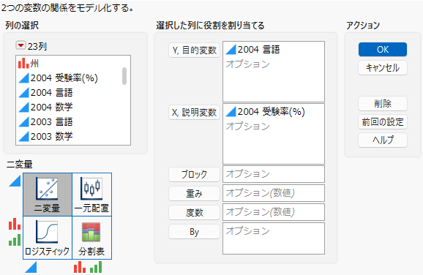Click the By option field

[274, 238]
